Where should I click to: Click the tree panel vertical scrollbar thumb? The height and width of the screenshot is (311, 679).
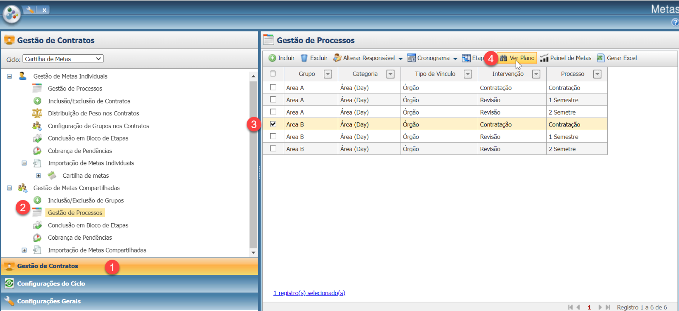253,165
